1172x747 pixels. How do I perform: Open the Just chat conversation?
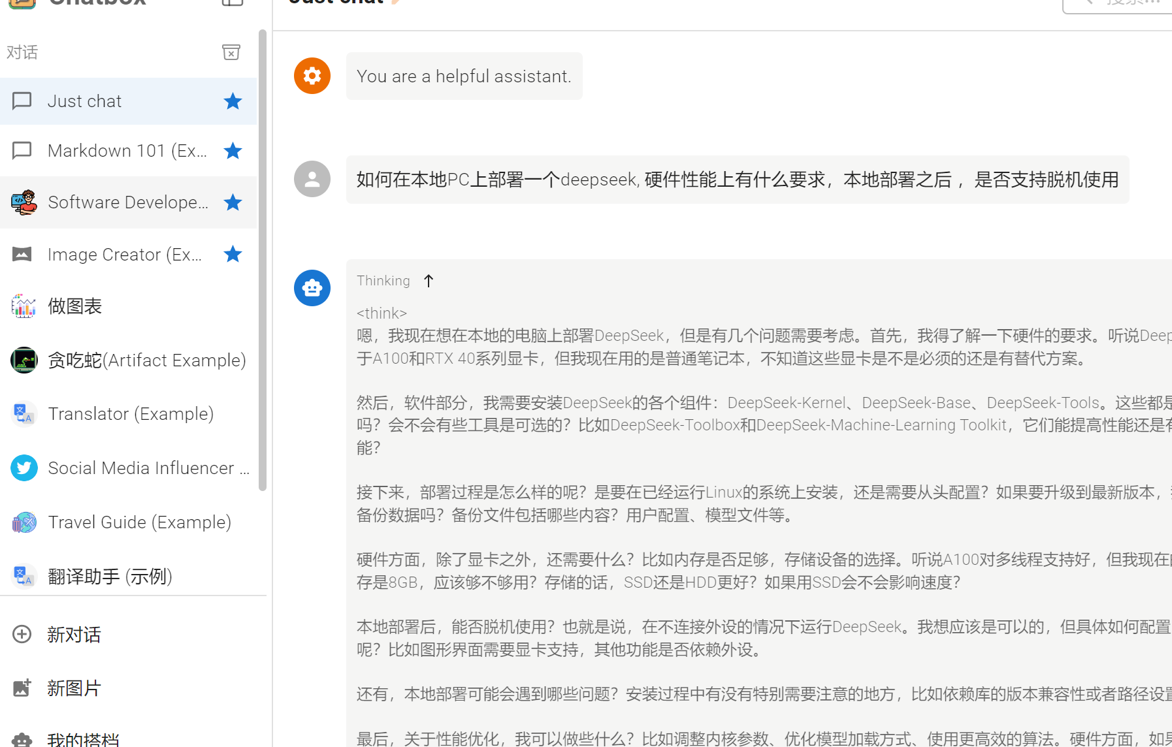point(128,101)
